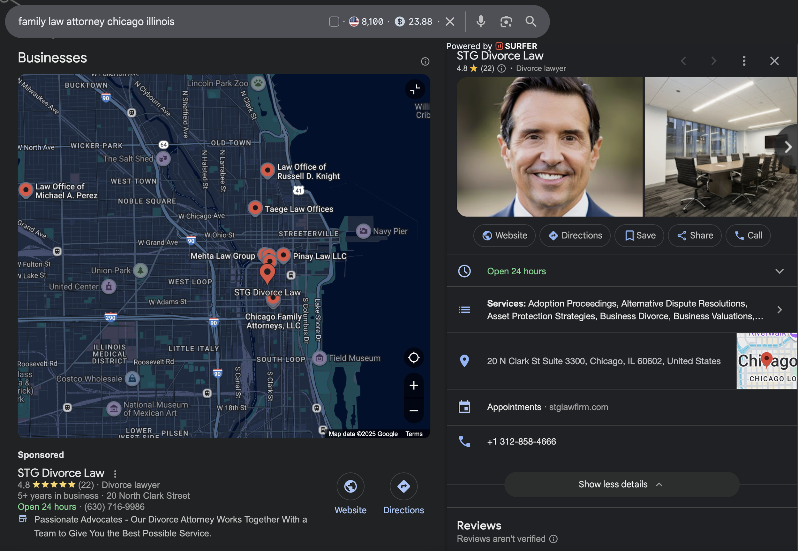Image resolution: width=798 pixels, height=551 pixels.
Task: Zoom in the map with plus
Action: tap(414, 385)
